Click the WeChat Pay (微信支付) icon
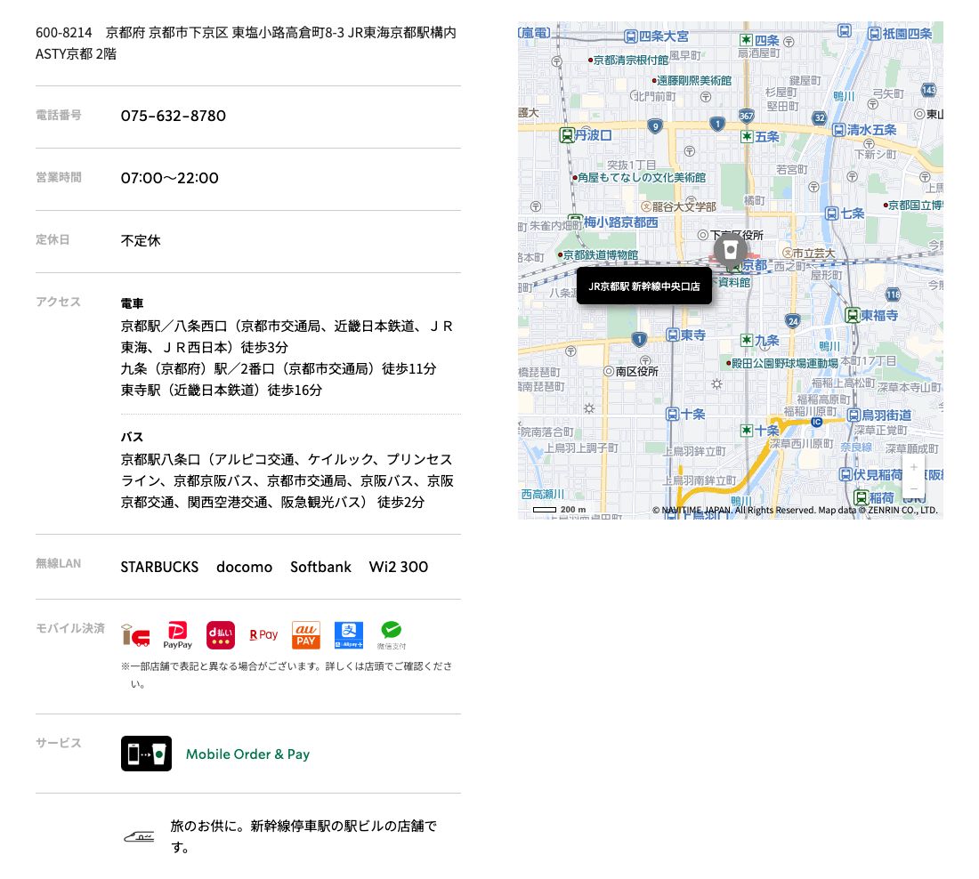 392,635
